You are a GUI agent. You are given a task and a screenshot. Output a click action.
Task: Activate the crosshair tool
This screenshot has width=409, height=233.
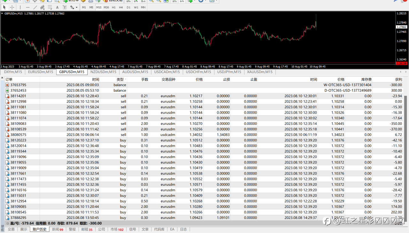point(12,7)
